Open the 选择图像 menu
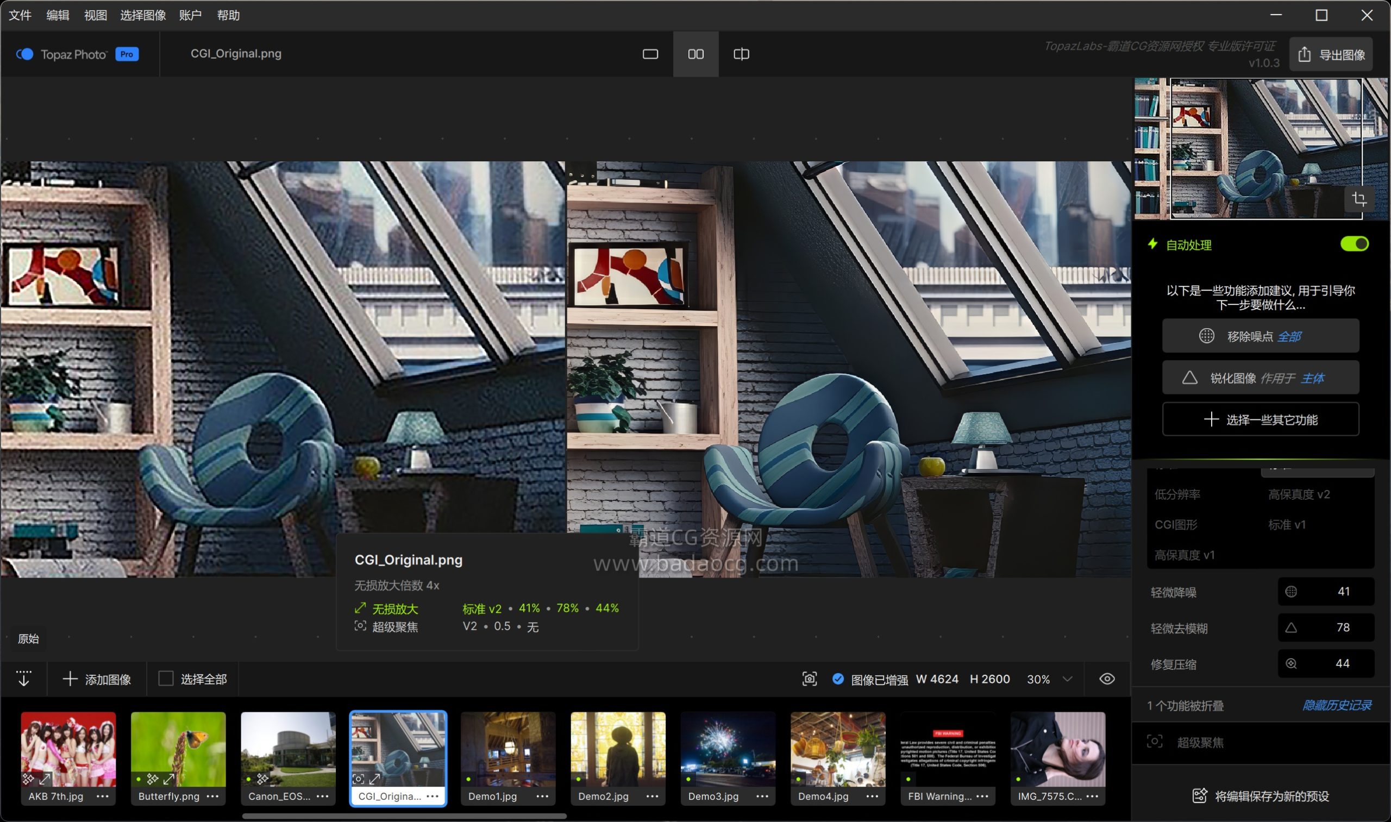1391x822 pixels. [x=143, y=16]
